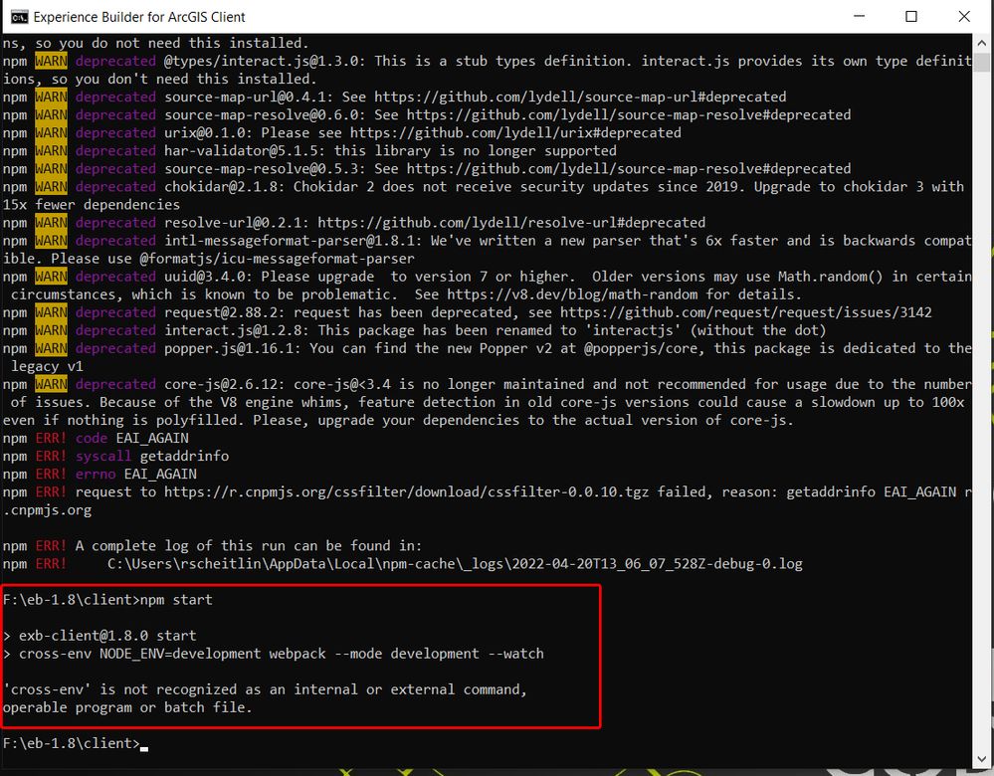994x776 pixels.
Task: Click the final 'F:\eb-1.8\client>' prompt
Action: coord(71,743)
